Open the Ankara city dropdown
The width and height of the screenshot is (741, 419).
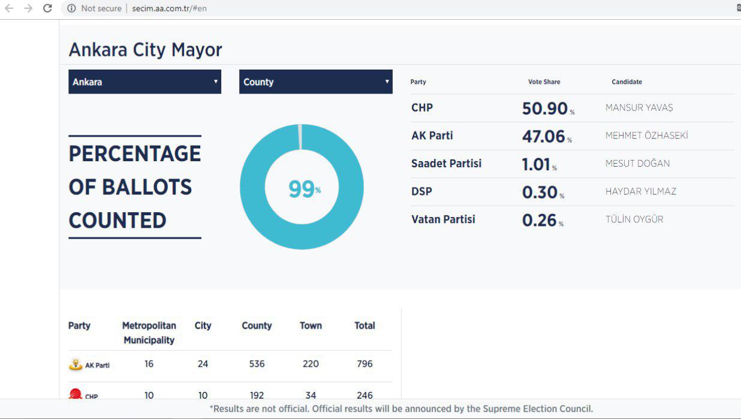point(144,82)
